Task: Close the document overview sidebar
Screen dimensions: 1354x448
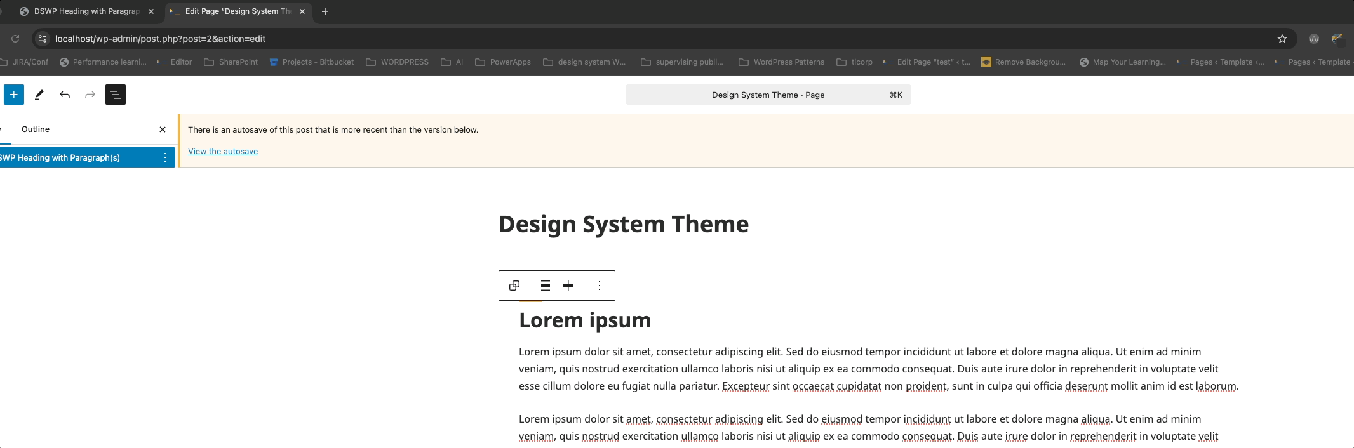Action: (x=163, y=129)
